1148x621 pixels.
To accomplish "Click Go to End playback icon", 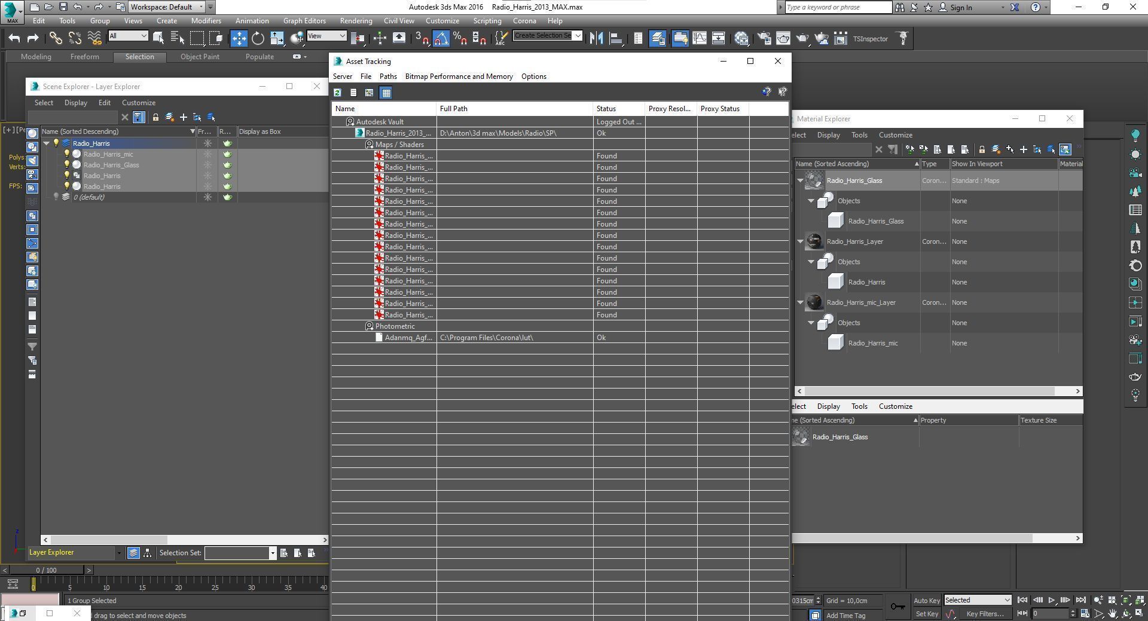I will (x=1080, y=600).
